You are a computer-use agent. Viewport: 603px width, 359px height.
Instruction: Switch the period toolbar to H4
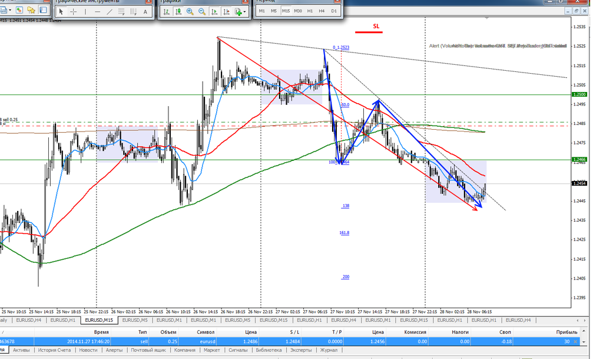(322, 11)
